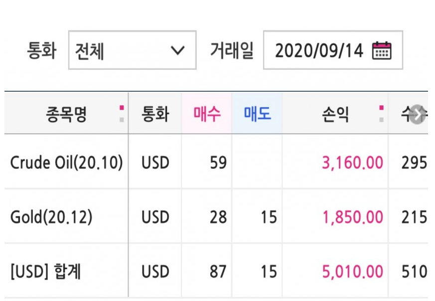Select the 매도 column header
This screenshot has height=301, width=435.
(257, 114)
